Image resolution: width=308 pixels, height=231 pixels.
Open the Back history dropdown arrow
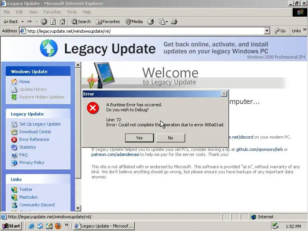tap(22, 22)
